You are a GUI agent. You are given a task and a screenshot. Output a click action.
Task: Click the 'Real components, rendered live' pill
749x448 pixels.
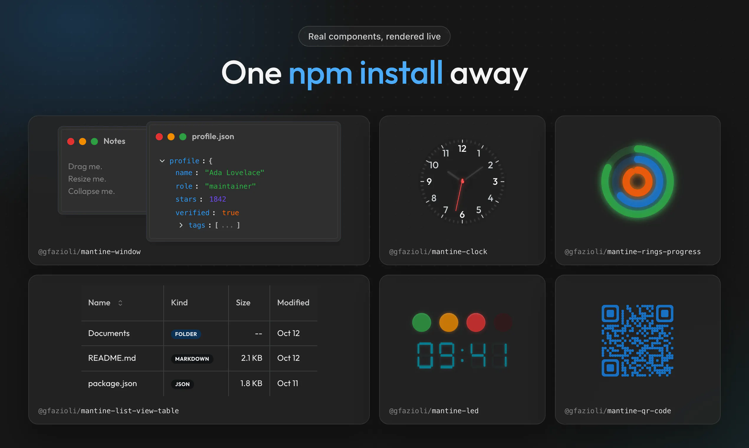(x=374, y=36)
